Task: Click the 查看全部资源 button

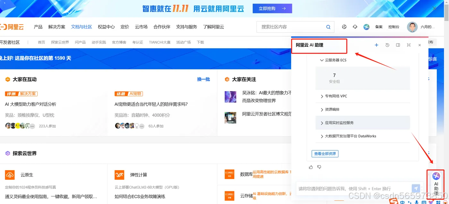Action: point(325,153)
